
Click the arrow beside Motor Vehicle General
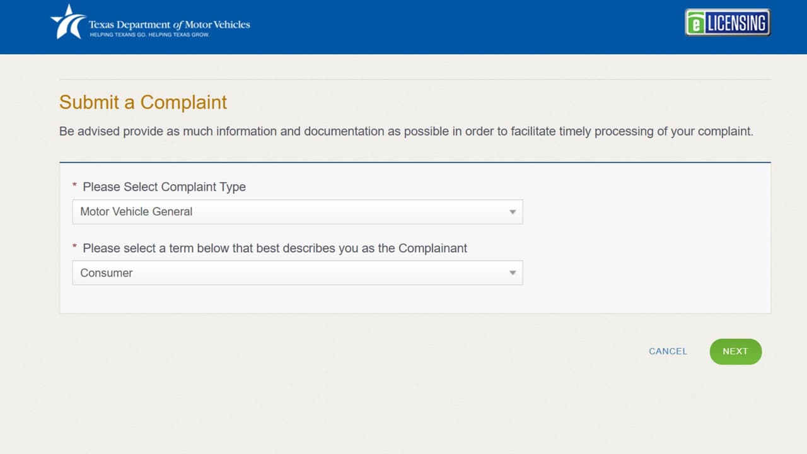[x=513, y=212]
